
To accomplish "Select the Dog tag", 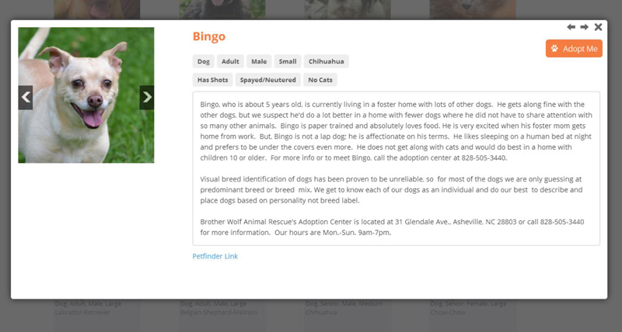I will tap(204, 61).
